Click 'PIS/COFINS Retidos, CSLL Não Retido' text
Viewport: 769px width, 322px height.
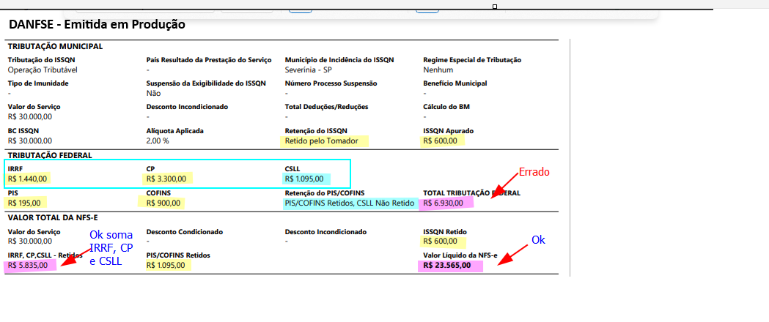(349, 203)
